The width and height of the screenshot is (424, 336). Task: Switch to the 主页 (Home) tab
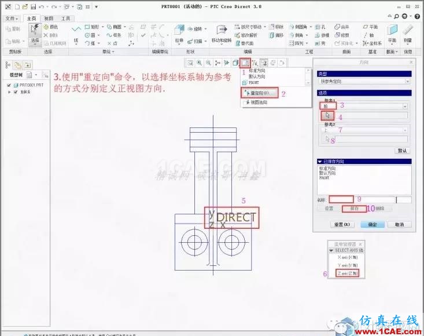click(31, 19)
